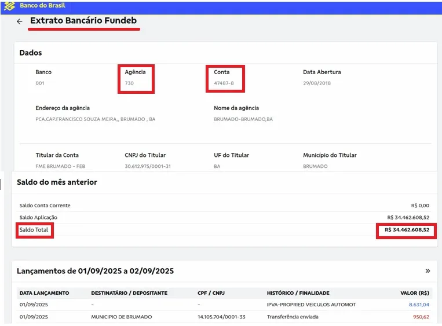The image size is (442, 326).
Task: Select the debit value 950,62
Action: tap(421, 317)
